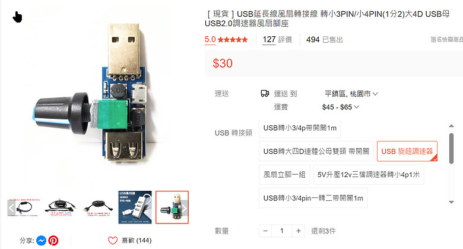Select USB 旋鈕調速器 option

point(407,152)
